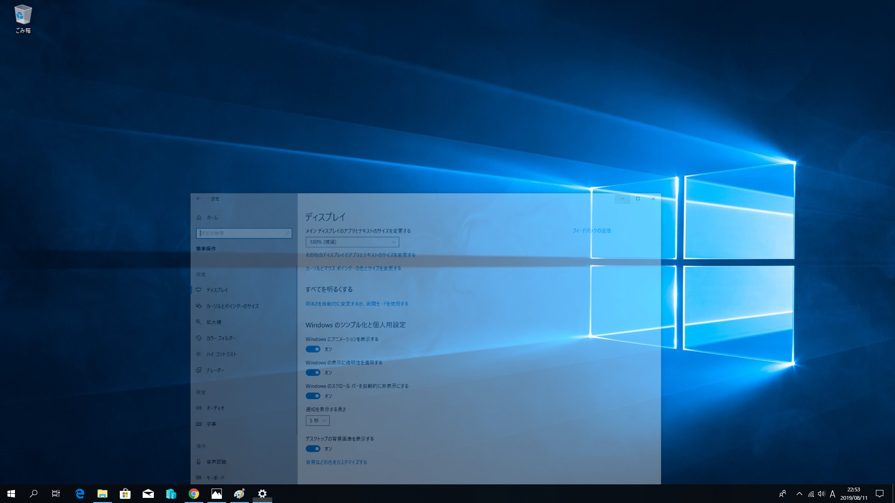895x503 pixels.
Task: Minimize the Settings window
Action: (x=622, y=199)
